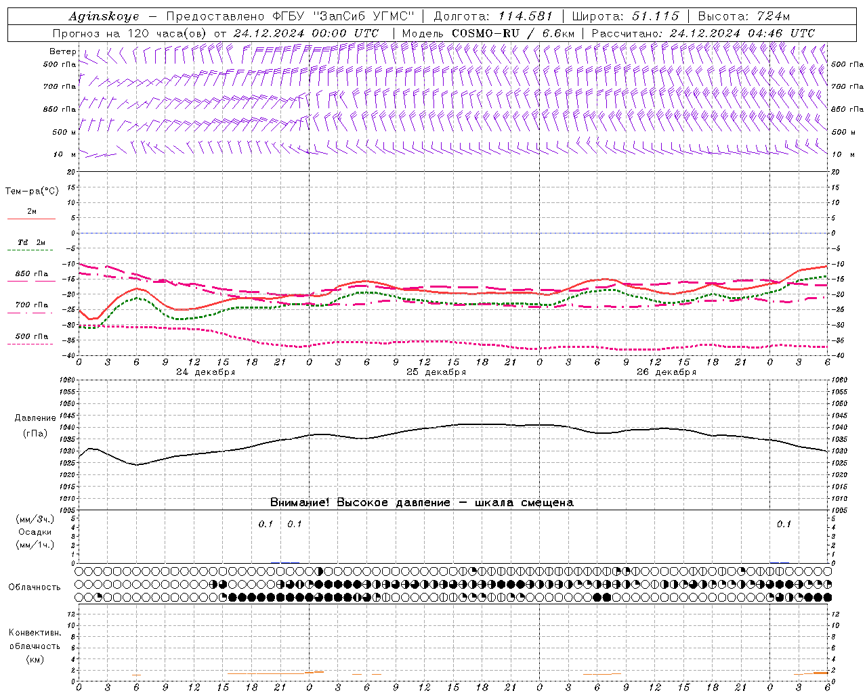Click the 'Широта: 51.115' latitude value
The image size is (867, 693).
click(625, 16)
